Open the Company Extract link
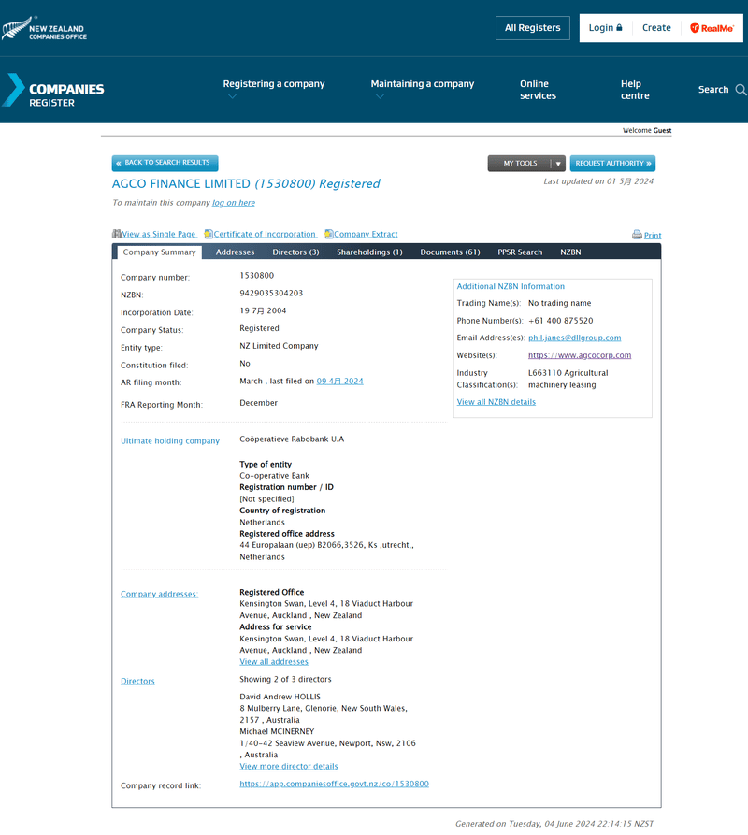 (x=366, y=234)
